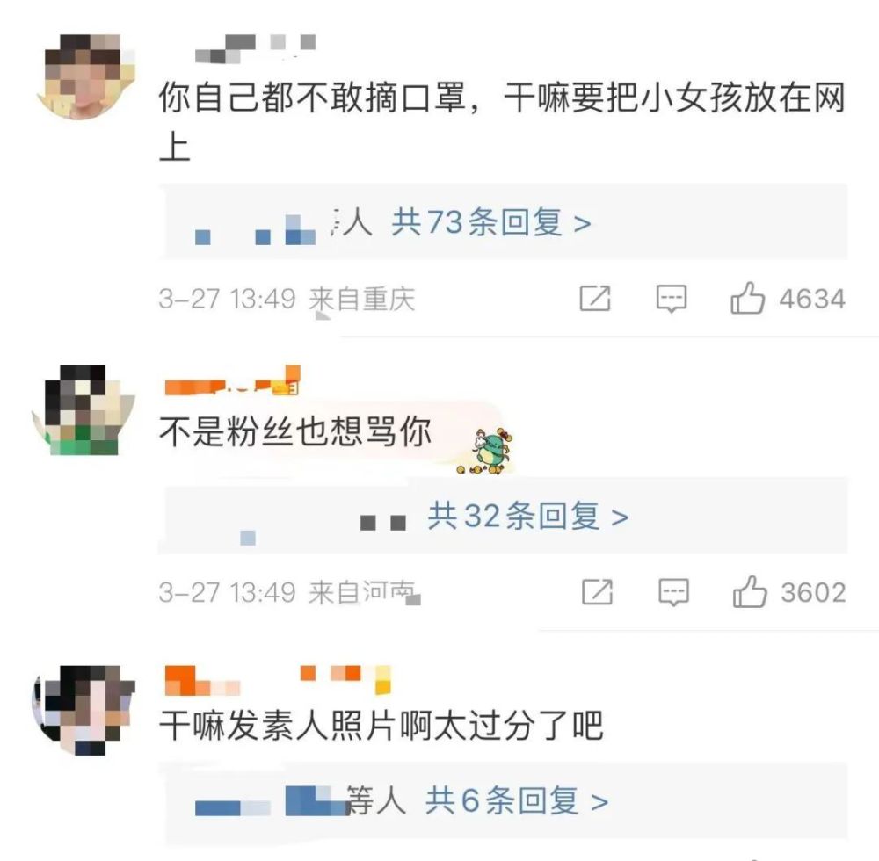Like the comment with 4634 likes
879x861 pixels.
(x=748, y=298)
